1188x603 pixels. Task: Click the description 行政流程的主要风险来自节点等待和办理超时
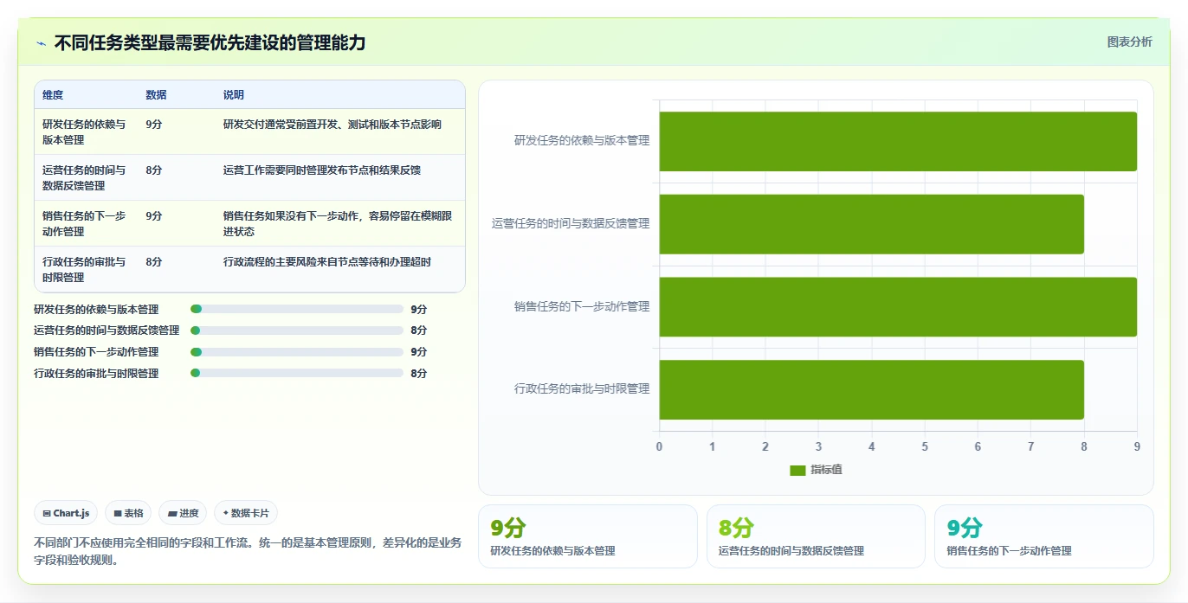point(327,262)
